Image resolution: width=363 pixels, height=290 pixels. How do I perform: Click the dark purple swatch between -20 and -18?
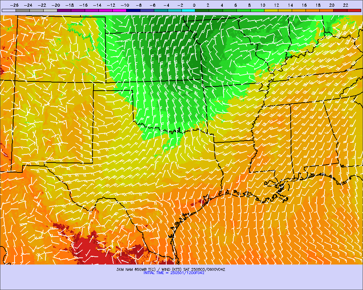tap(64, 10)
